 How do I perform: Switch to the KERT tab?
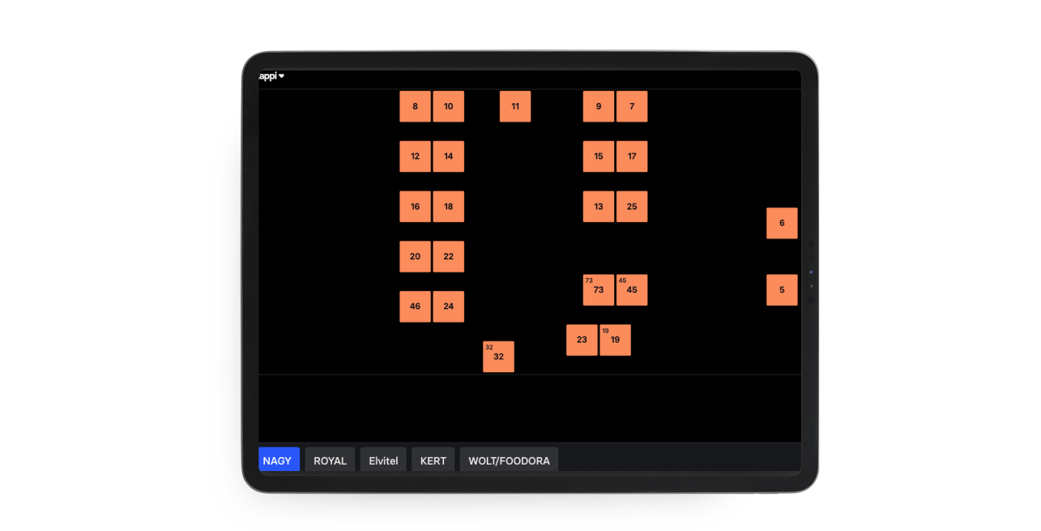coord(433,460)
